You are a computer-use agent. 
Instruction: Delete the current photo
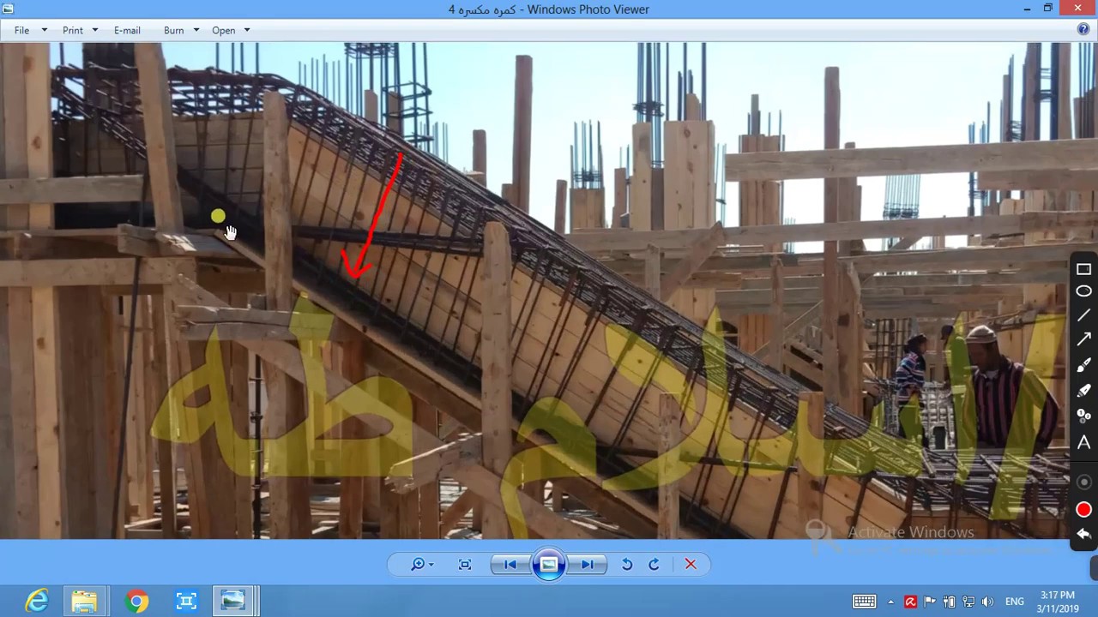691,564
